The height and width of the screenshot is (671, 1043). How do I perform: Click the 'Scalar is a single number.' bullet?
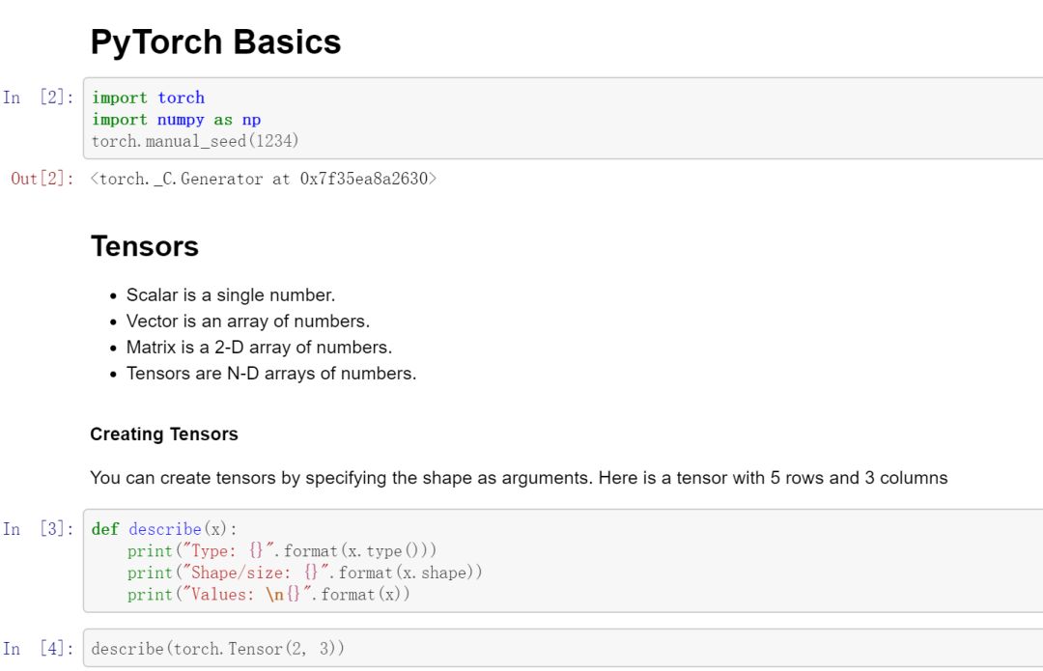(x=231, y=295)
